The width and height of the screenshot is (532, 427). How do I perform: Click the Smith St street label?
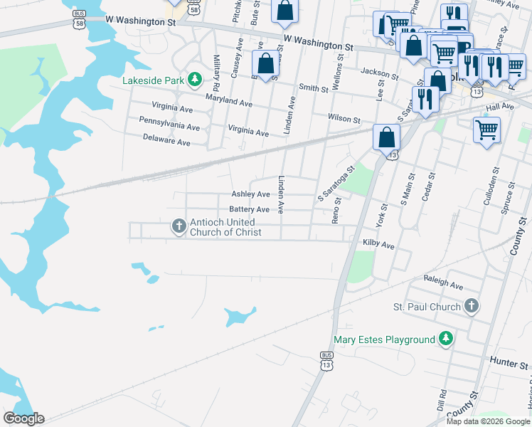(x=314, y=88)
